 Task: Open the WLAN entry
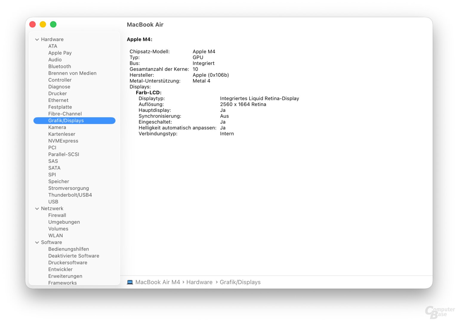[55, 236]
